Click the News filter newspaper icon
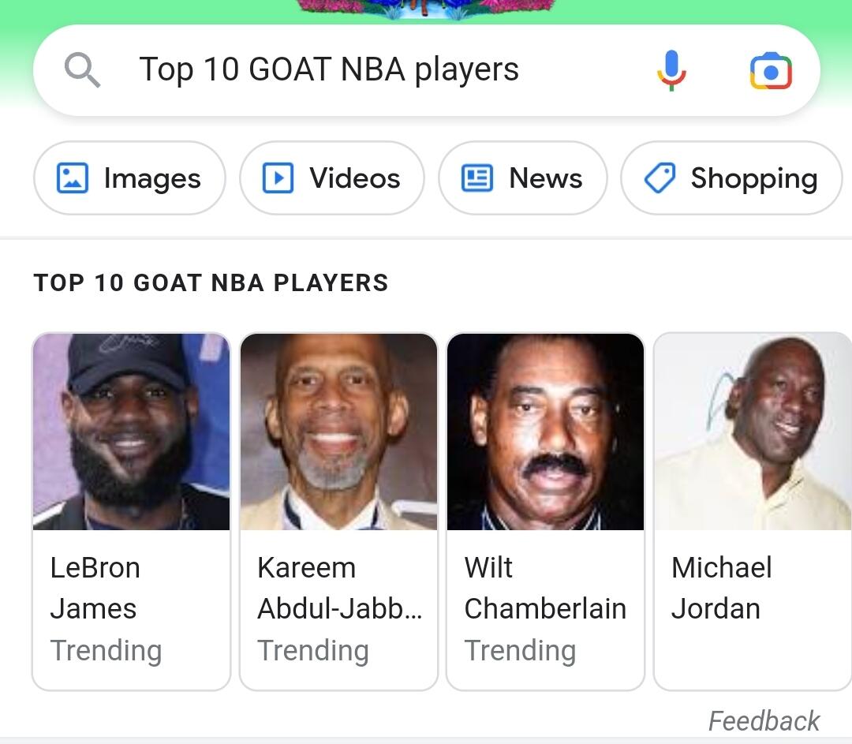852x744 pixels. point(476,178)
